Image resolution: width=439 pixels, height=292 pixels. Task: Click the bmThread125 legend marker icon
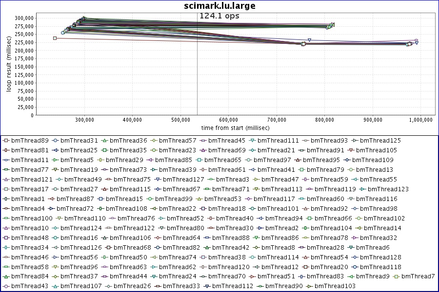click(355, 141)
